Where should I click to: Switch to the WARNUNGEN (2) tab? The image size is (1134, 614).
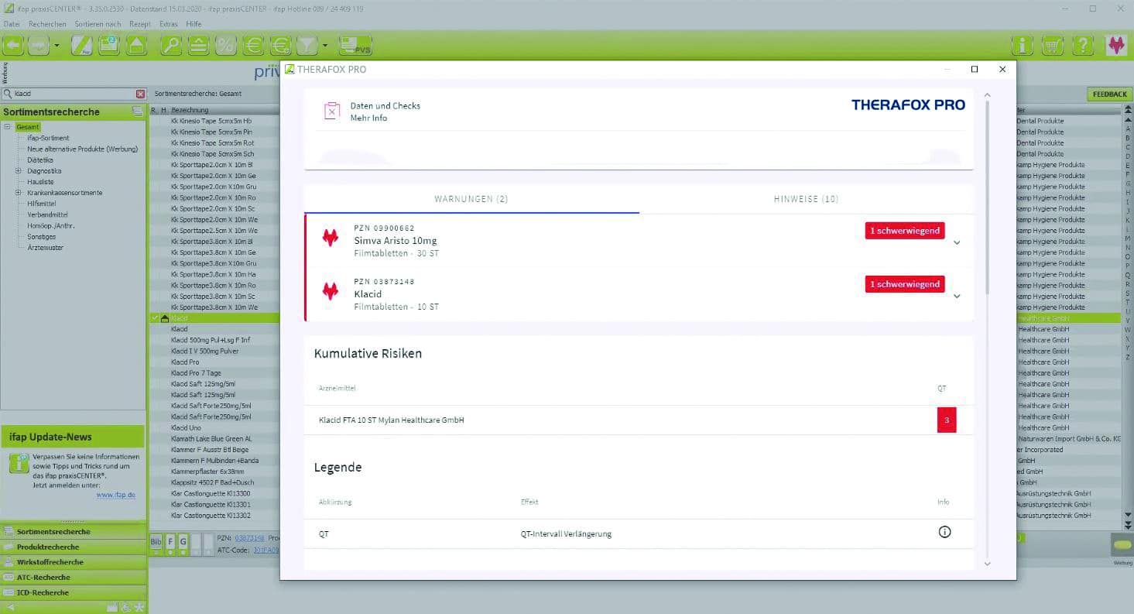(x=471, y=199)
